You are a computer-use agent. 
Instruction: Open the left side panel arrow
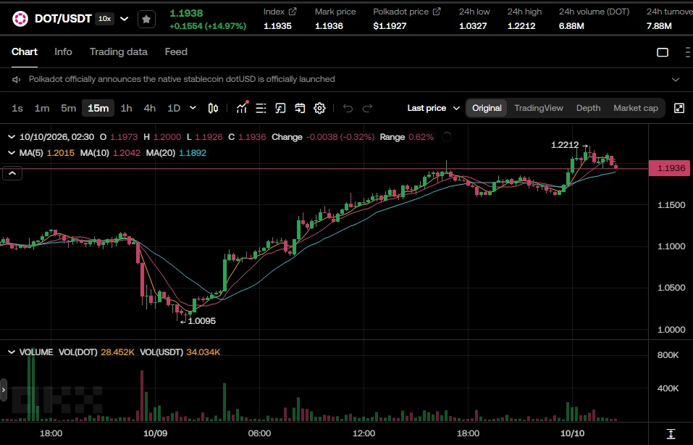4,390
